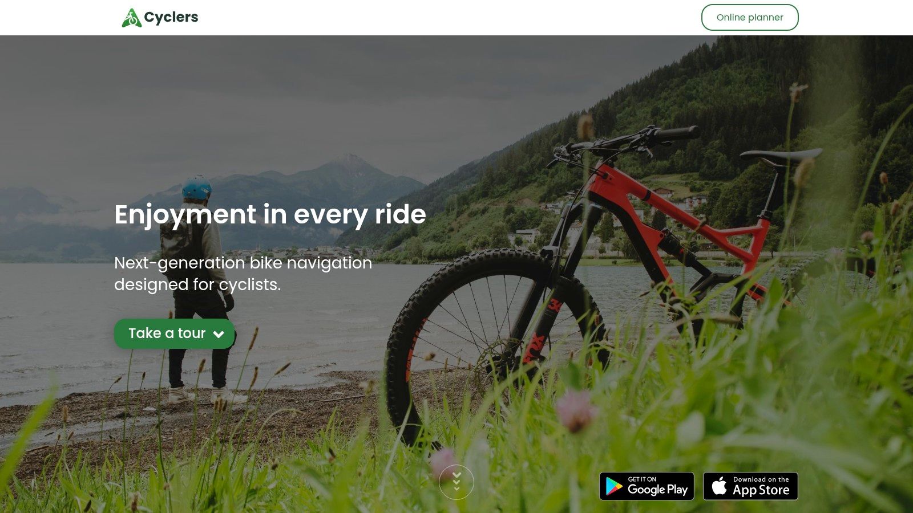Click the Take a tour button label

[167, 333]
